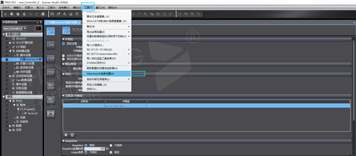The height and width of the screenshot is (156, 356).
Task: Select the Linger 不指定 radio button
Action: coord(86,152)
